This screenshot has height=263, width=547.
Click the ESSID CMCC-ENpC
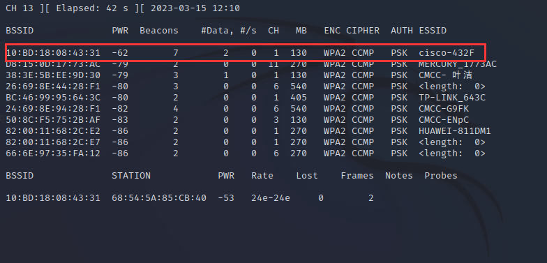(444, 120)
